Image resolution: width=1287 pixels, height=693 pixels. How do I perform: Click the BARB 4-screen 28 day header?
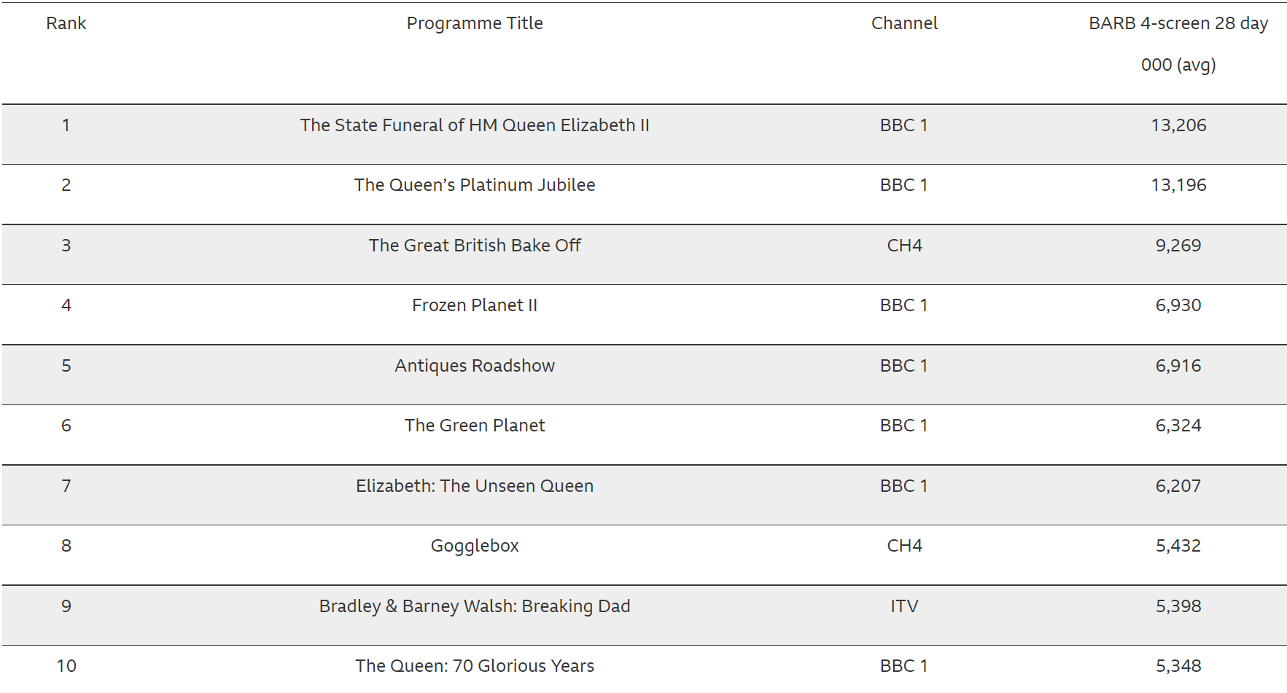1178,24
